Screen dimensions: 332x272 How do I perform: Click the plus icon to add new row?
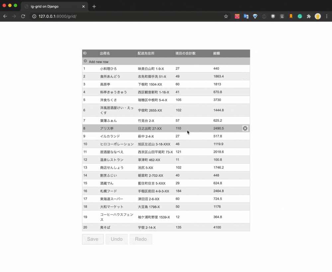(85, 61)
